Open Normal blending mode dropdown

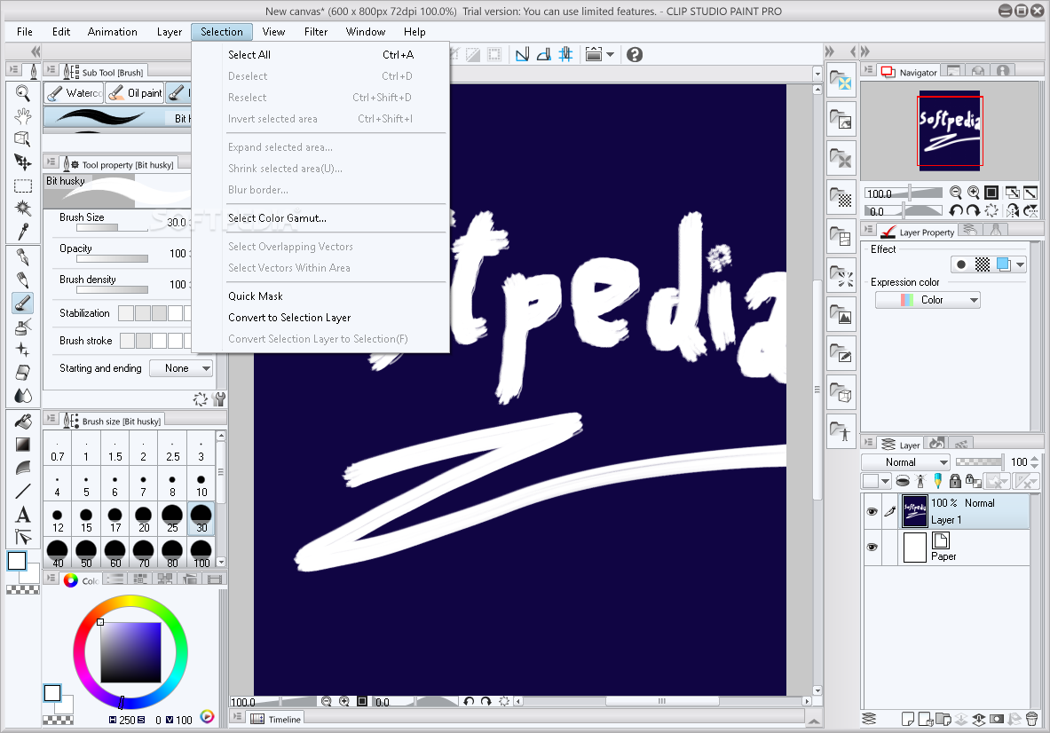click(x=905, y=462)
